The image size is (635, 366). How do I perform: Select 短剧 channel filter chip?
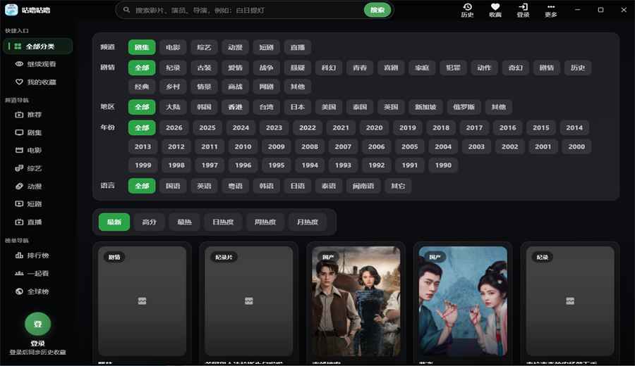coord(267,47)
